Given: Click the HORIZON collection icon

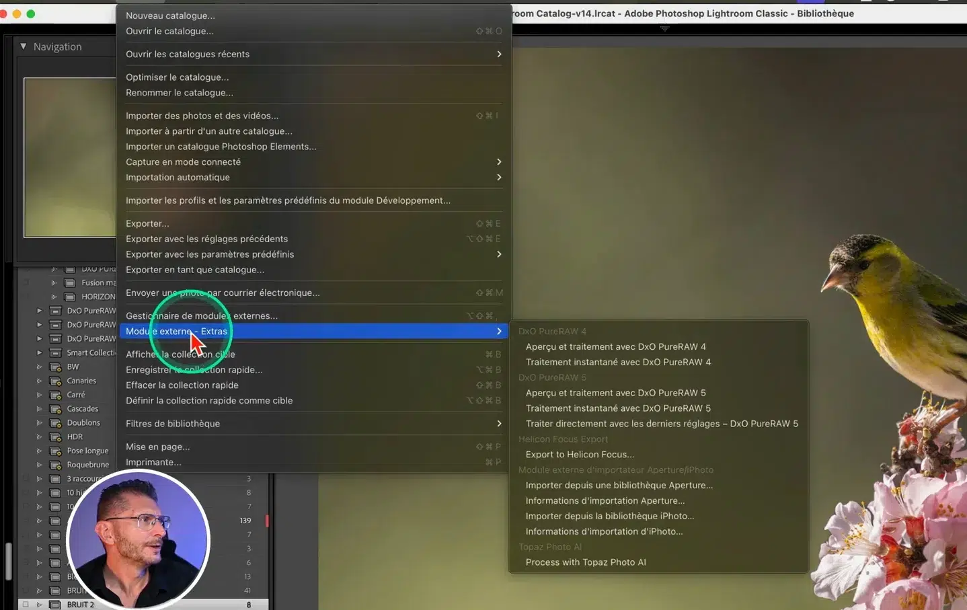Looking at the screenshot, I should click(x=70, y=297).
